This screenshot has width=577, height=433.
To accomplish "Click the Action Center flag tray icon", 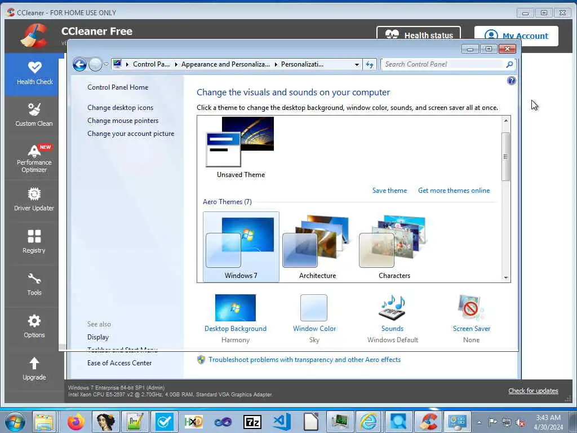I will (x=492, y=422).
